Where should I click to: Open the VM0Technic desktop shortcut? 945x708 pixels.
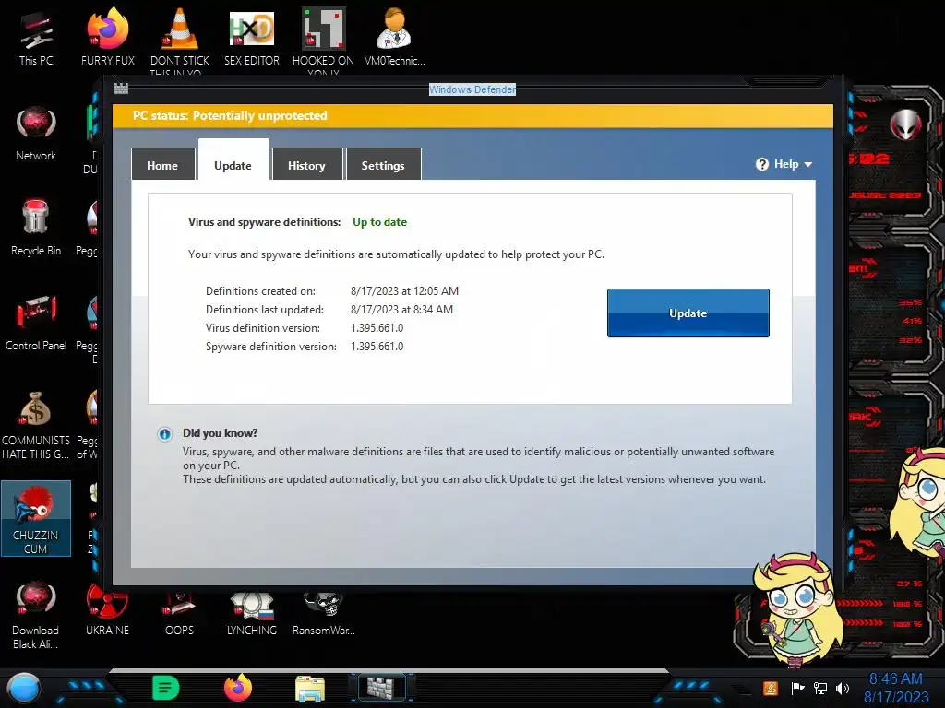pyautogui.click(x=395, y=39)
